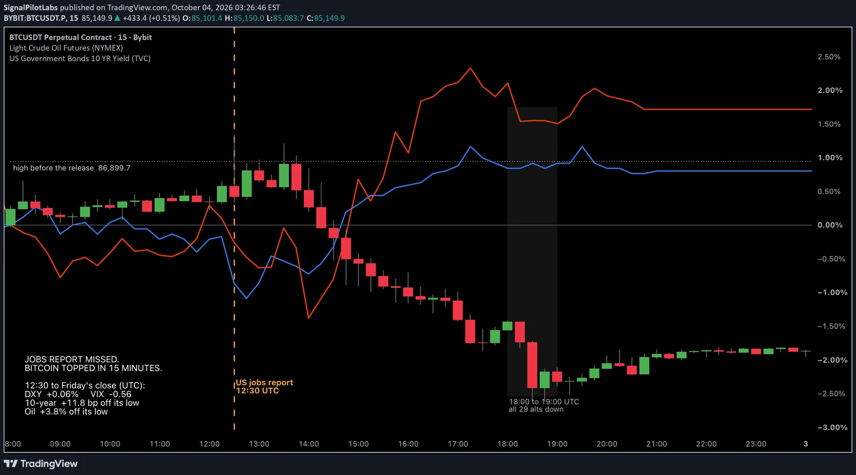Select the US Government Bonds 10 YR Yield legend

(x=80, y=59)
